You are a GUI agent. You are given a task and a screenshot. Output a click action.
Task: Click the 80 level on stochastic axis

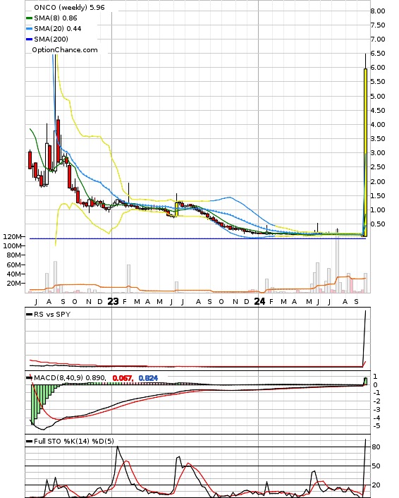376,447
